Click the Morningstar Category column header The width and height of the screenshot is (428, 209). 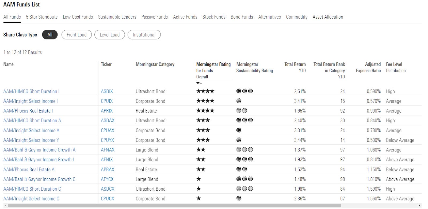tap(155, 64)
